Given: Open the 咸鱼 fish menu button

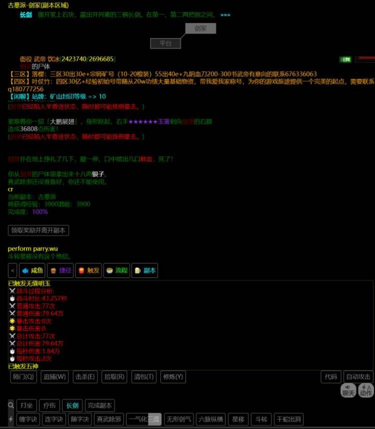Looking at the screenshot, I should [32, 270].
